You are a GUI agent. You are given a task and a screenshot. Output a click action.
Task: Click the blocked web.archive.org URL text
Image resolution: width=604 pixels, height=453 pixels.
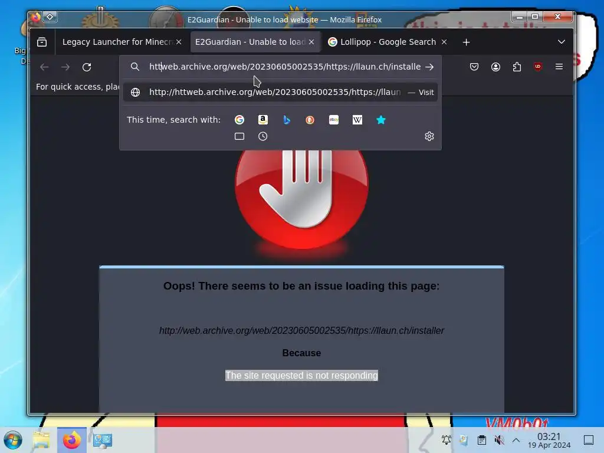click(x=301, y=330)
